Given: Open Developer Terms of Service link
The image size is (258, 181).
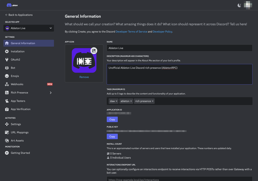Looking at the screenshot, I should (x=131, y=31).
